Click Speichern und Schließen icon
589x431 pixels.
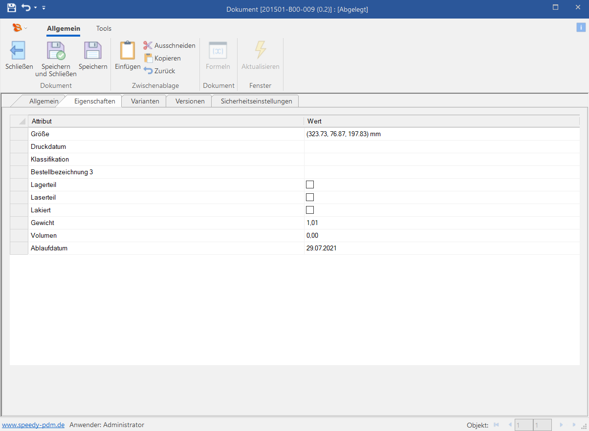click(56, 51)
